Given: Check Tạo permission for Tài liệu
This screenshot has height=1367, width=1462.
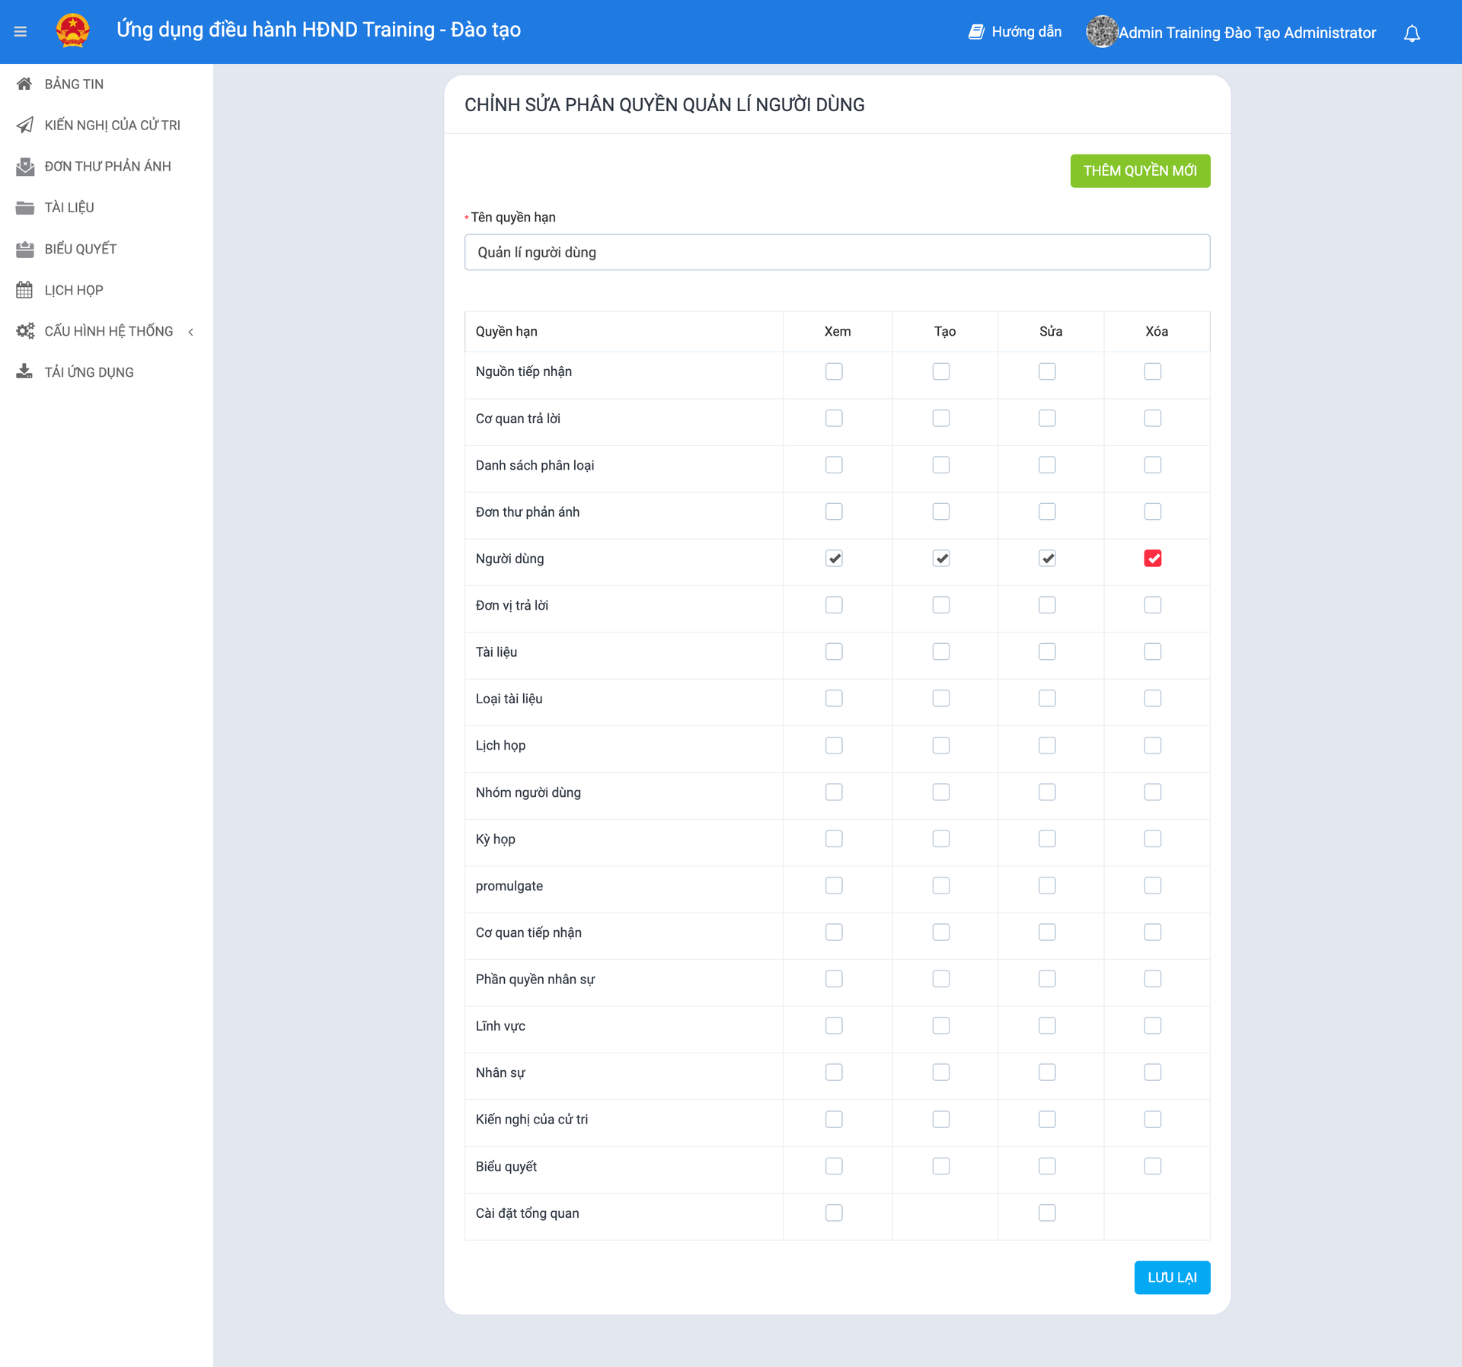Looking at the screenshot, I should click(940, 652).
